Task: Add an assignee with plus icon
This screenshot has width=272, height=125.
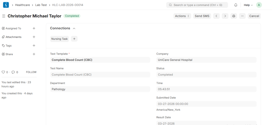Action: 34,28
